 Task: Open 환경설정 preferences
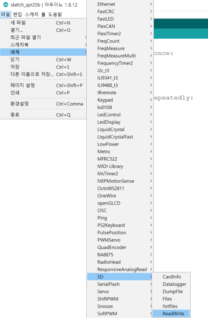pyautogui.click(x=43, y=104)
